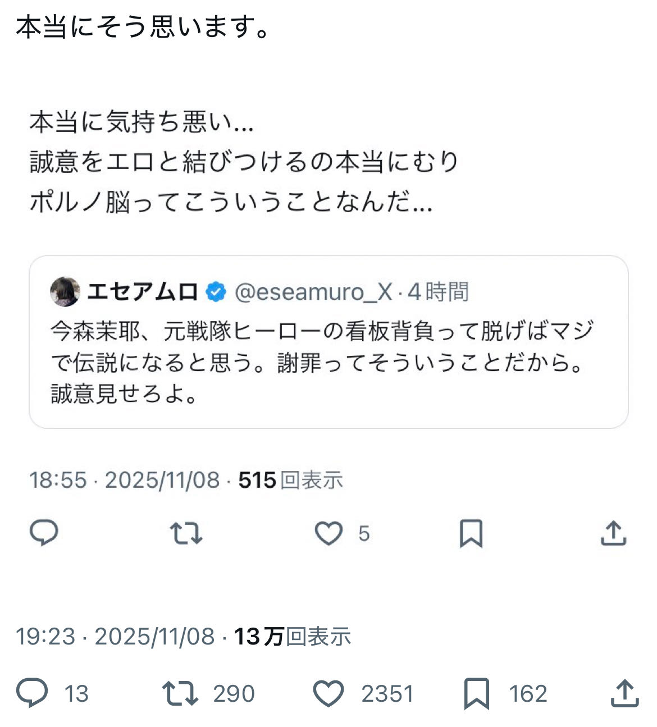Open replies on the main post
The height and width of the screenshot is (727, 657).
(x=32, y=693)
